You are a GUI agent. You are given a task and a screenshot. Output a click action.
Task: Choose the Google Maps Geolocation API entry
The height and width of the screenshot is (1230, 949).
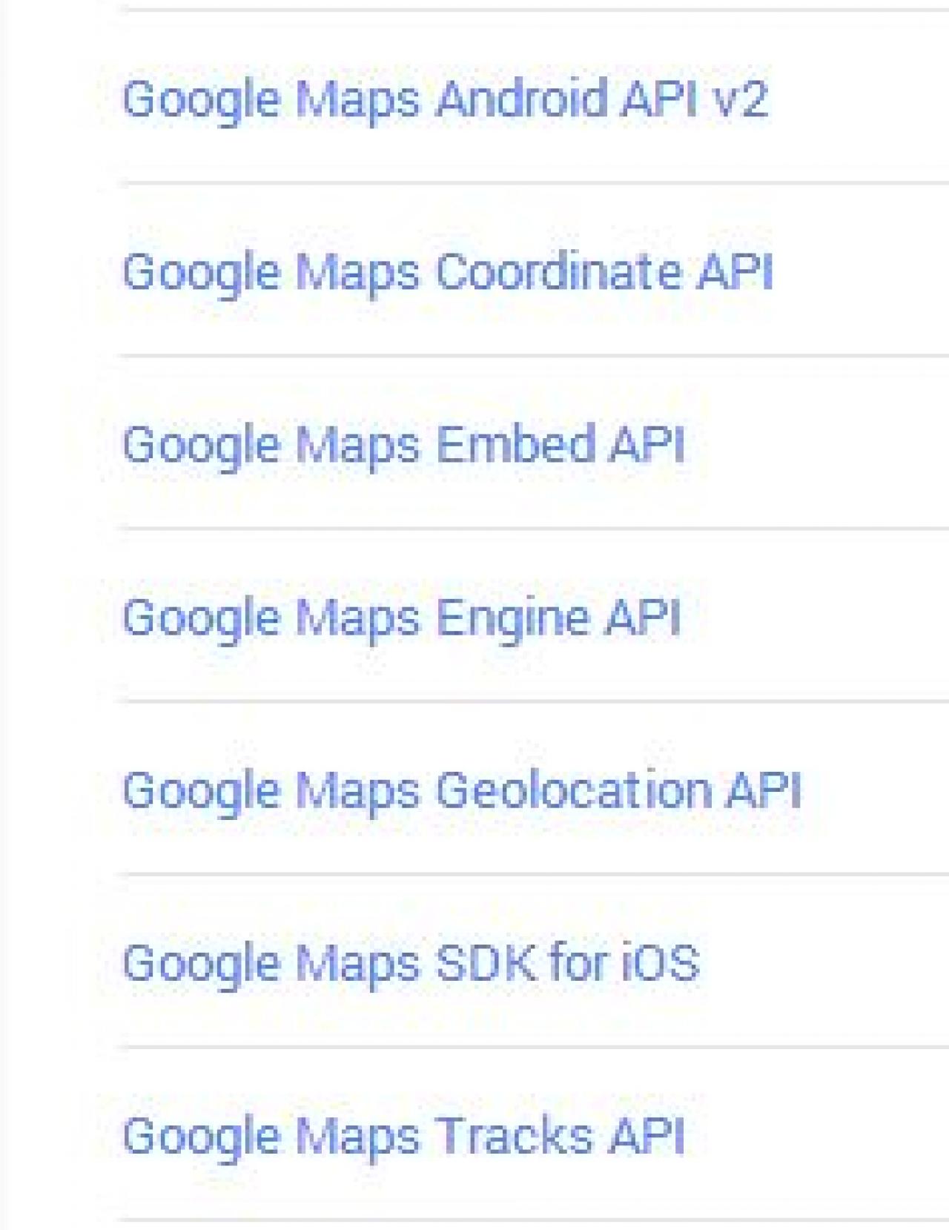pos(462,790)
